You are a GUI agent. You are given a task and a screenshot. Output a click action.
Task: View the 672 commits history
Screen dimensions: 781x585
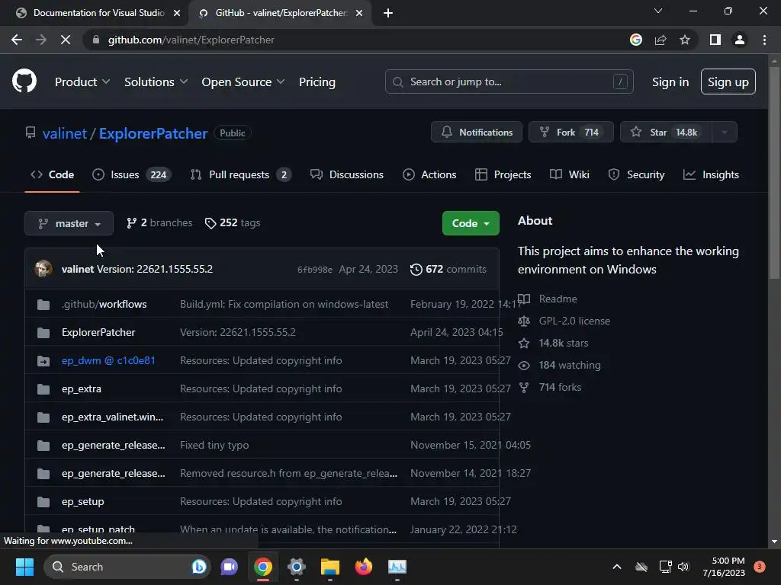448,269
